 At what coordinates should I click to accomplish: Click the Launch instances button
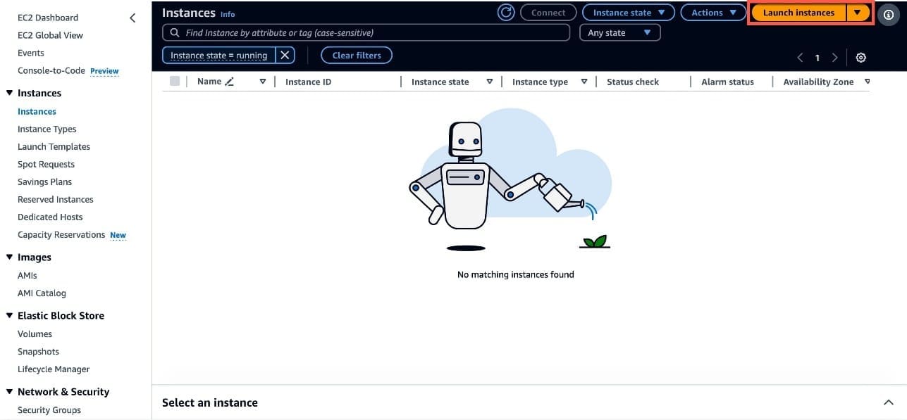click(x=798, y=13)
